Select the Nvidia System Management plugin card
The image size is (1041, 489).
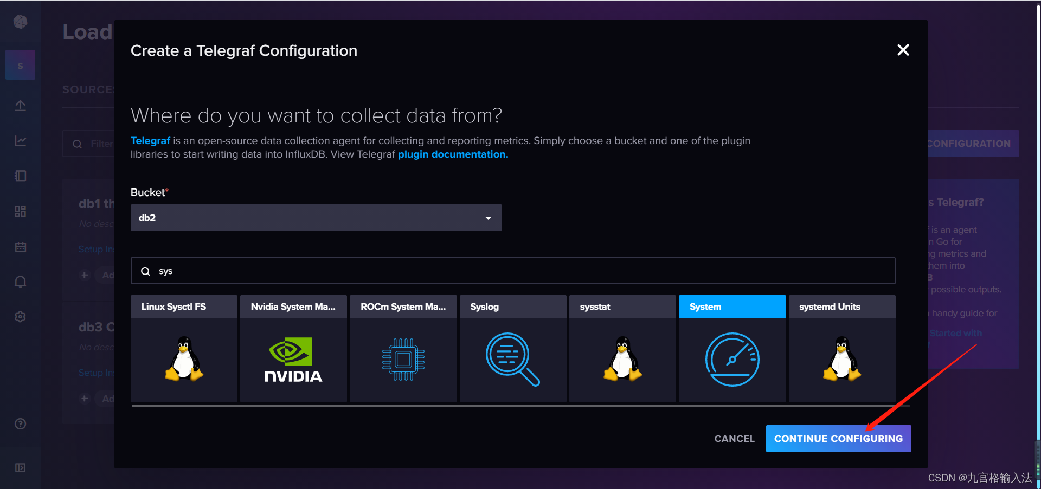coord(293,348)
